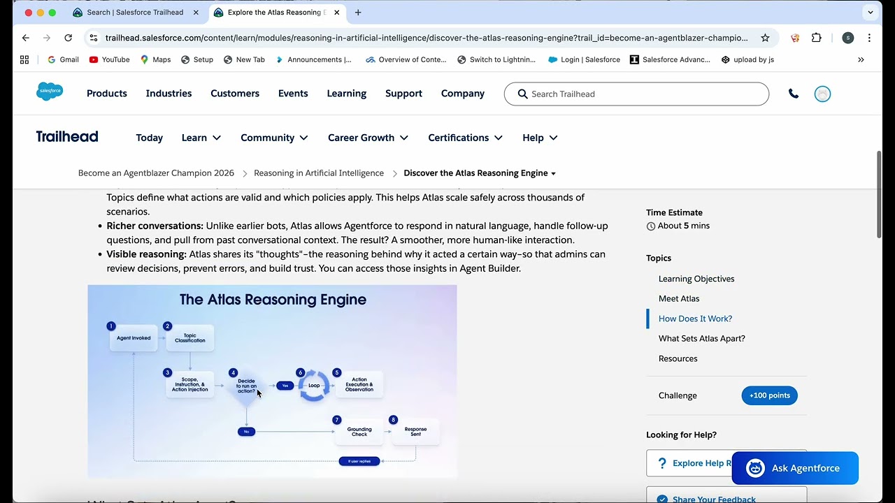Click the Atlas Reasoning Engine diagram image

point(273,381)
